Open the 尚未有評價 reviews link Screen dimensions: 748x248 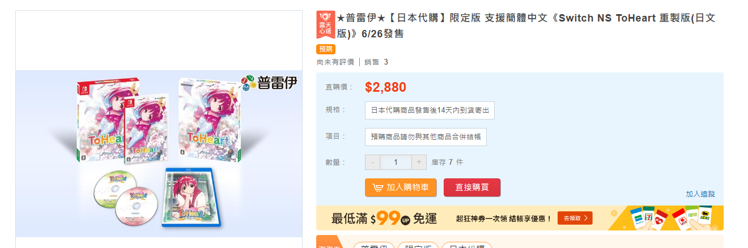coord(335,62)
